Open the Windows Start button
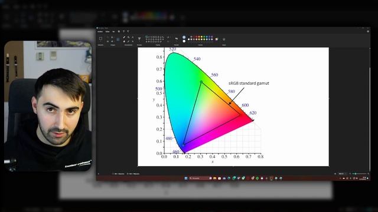The height and width of the screenshot is (212, 378). [186, 178]
